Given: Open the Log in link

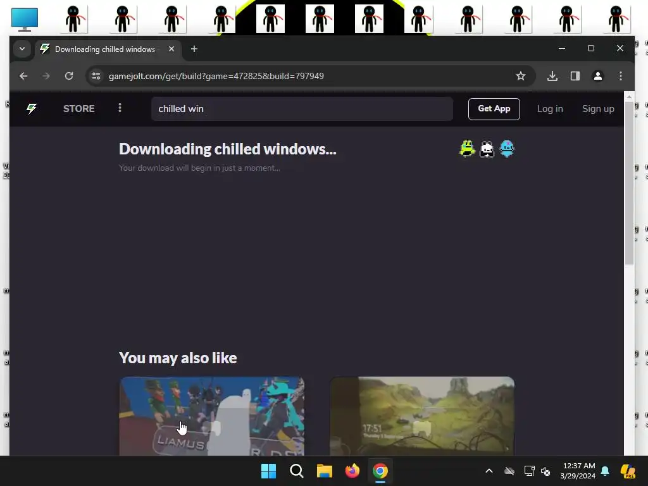Looking at the screenshot, I should coord(550,109).
